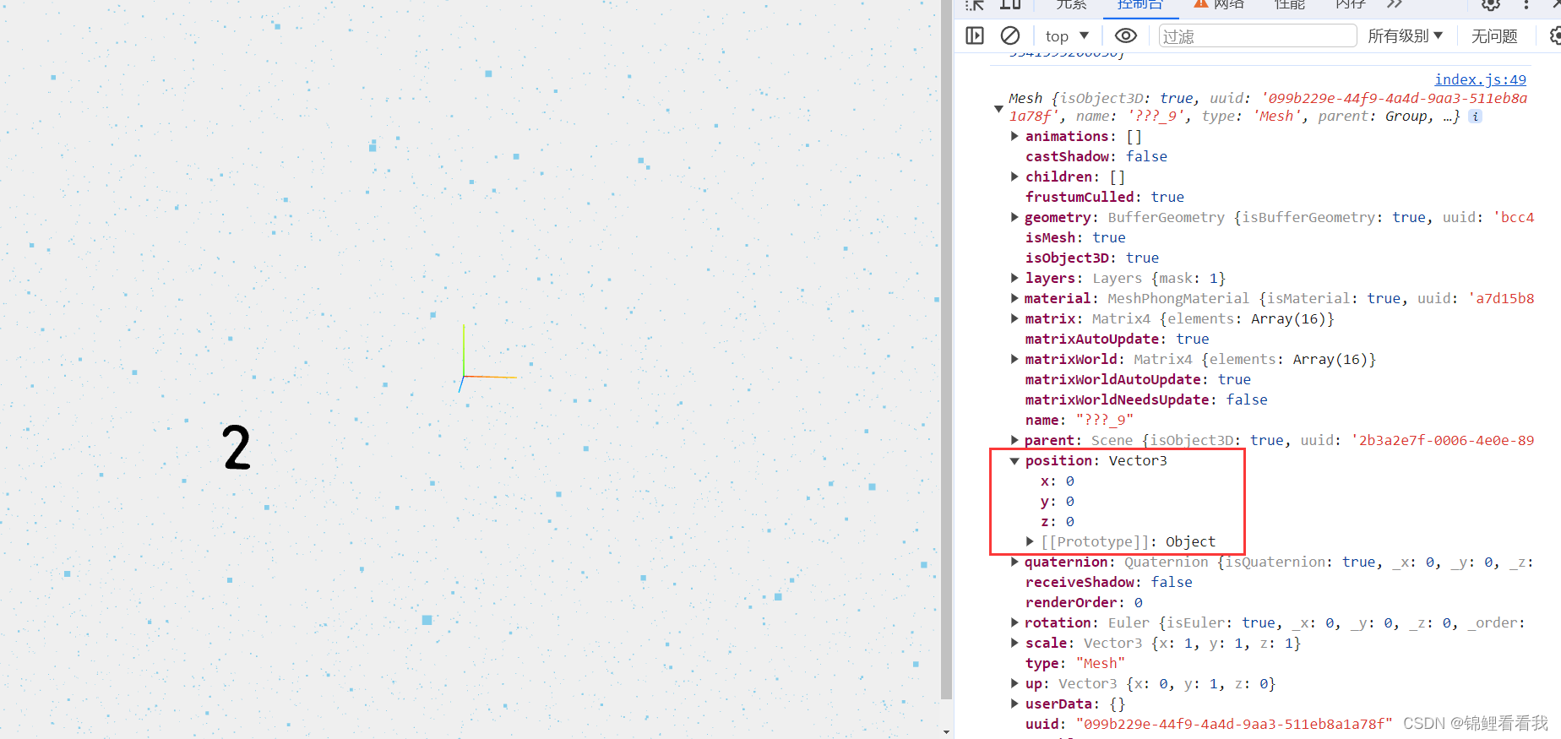This screenshot has width=1561, height=739.
Task: Focus the 过滤 filter input field
Action: [1257, 35]
